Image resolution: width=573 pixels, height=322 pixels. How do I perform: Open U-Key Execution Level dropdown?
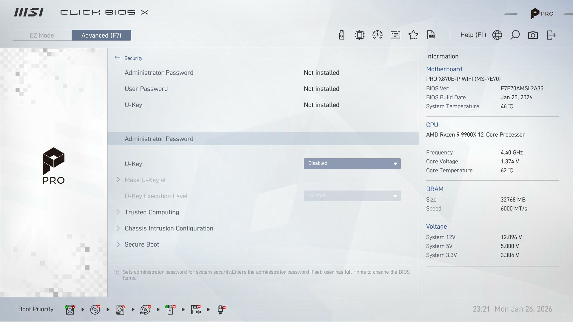[x=352, y=196]
